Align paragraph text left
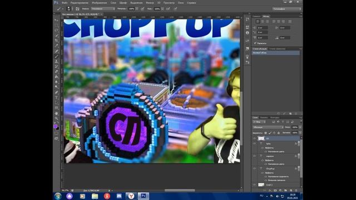Image resolution: width=356 pixels, height=200 pixels. pyautogui.click(x=258, y=21)
